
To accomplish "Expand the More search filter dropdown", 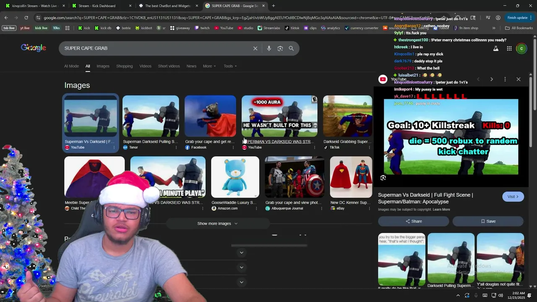I will pyautogui.click(x=209, y=66).
